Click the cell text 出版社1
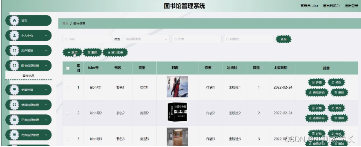This screenshot has width=361, height=147. click(234, 87)
